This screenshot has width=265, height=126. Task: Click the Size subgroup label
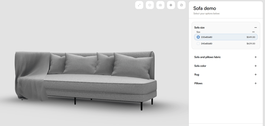(x=198, y=32)
